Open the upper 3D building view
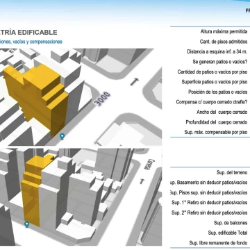The width and height of the screenshot is (250, 250). point(81,97)
